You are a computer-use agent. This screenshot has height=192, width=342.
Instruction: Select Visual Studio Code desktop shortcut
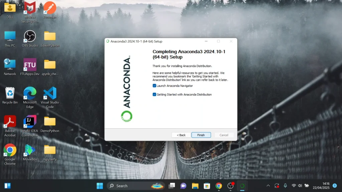tap(50, 98)
